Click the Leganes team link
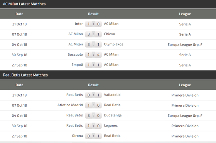 [111, 126]
